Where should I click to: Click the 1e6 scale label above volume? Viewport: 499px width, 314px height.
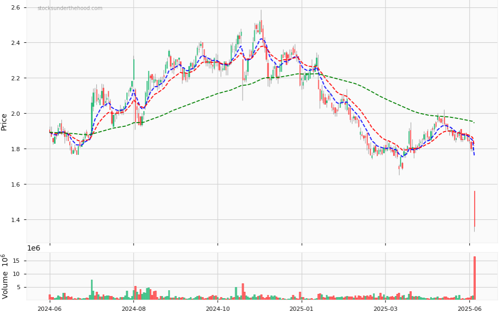(x=35, y=247)
